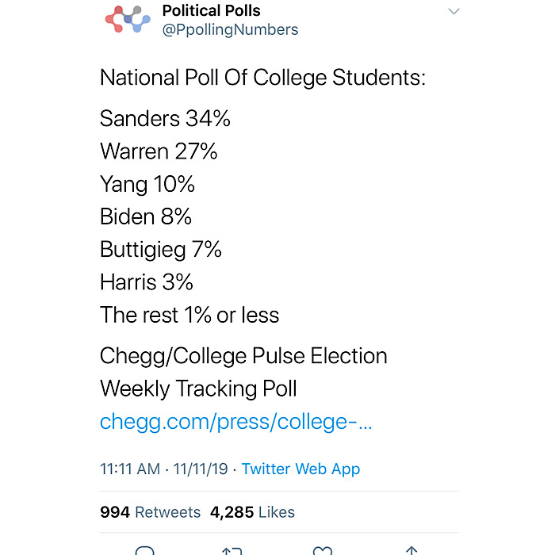
Task: View the 994 Retweets list
Action: 150,512
